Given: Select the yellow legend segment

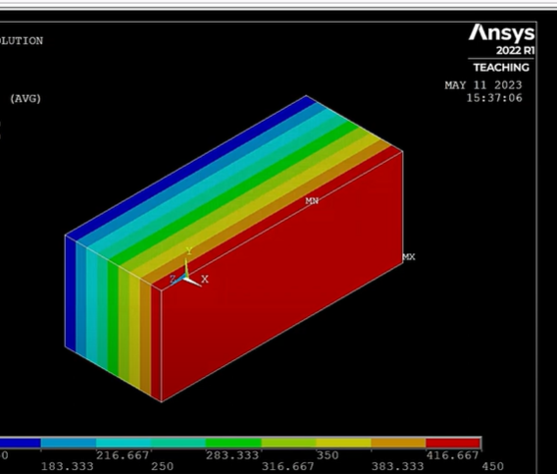Looking at the screenshot, I should point(343,443).
